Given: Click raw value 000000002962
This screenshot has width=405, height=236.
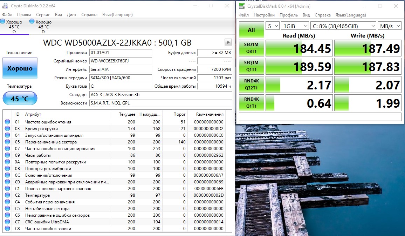Looking at the screenshot, I should (x=209, y=155).
